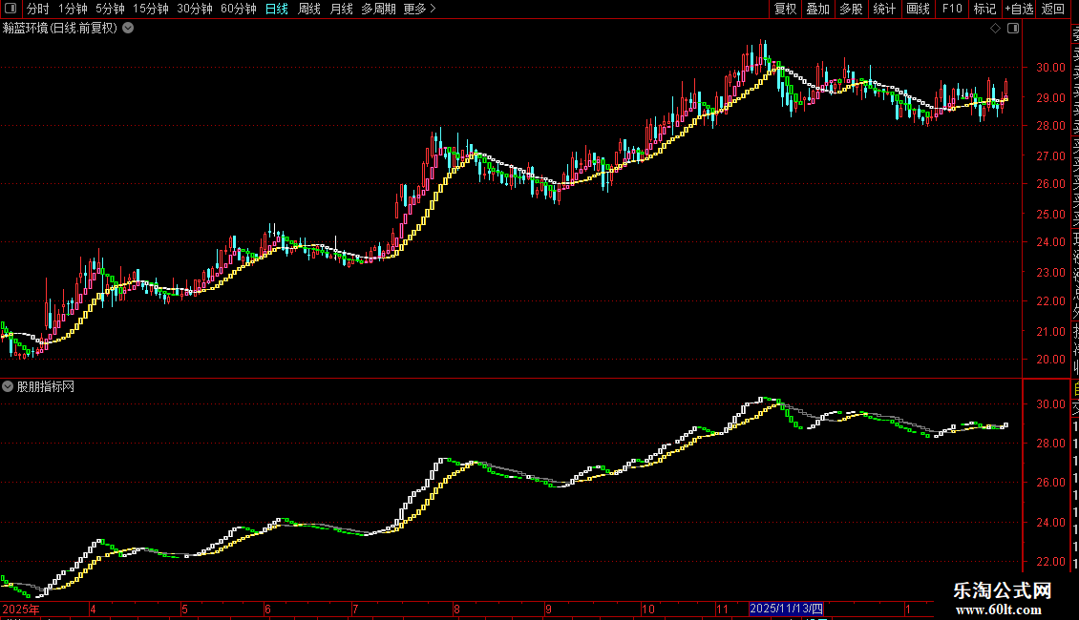Select the 日线 daily chart tab
Viewport: 1079px width, 620px height.
(x=277, y=9)
